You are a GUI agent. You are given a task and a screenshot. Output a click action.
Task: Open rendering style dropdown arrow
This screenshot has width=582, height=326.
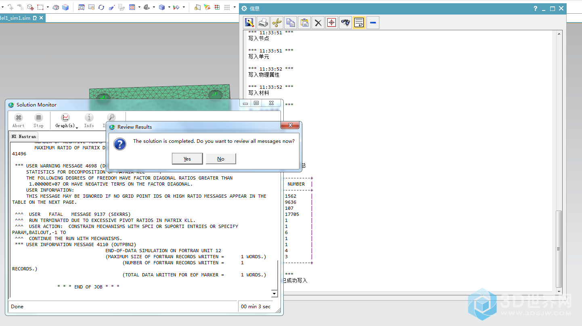pyautogui.click(x=169, y=7)
